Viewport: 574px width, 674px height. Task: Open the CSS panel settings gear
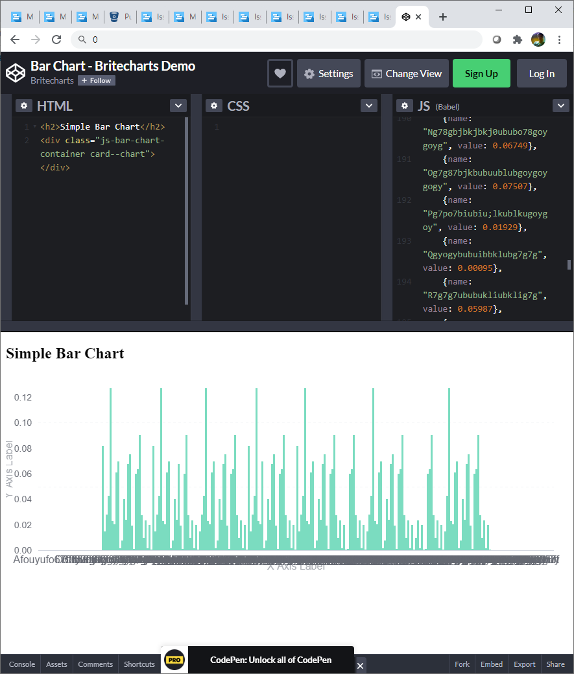pyautogui.click(x=215, y=105)
